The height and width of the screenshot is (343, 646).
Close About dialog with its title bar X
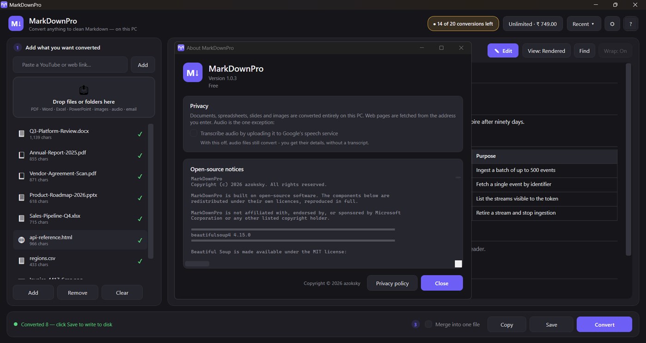click(461, 48)
